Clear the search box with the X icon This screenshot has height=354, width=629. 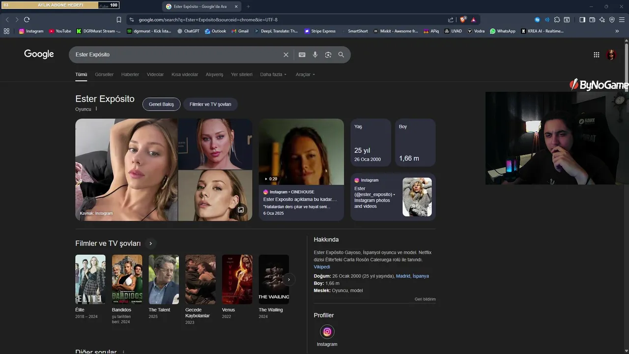pyautogui.click(x=286, y=55)
